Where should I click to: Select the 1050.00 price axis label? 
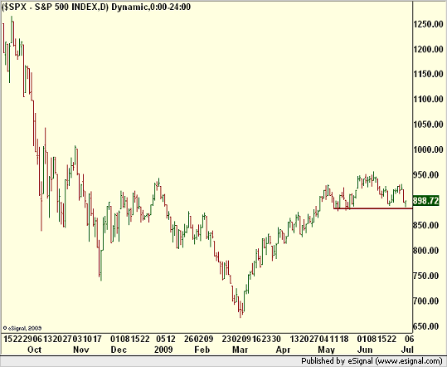pyautogui.click(x=429, y=125)
